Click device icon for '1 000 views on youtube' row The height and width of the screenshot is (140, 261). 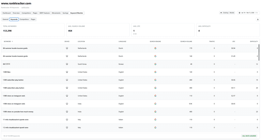pyautogui.click(x=67, y=112)
